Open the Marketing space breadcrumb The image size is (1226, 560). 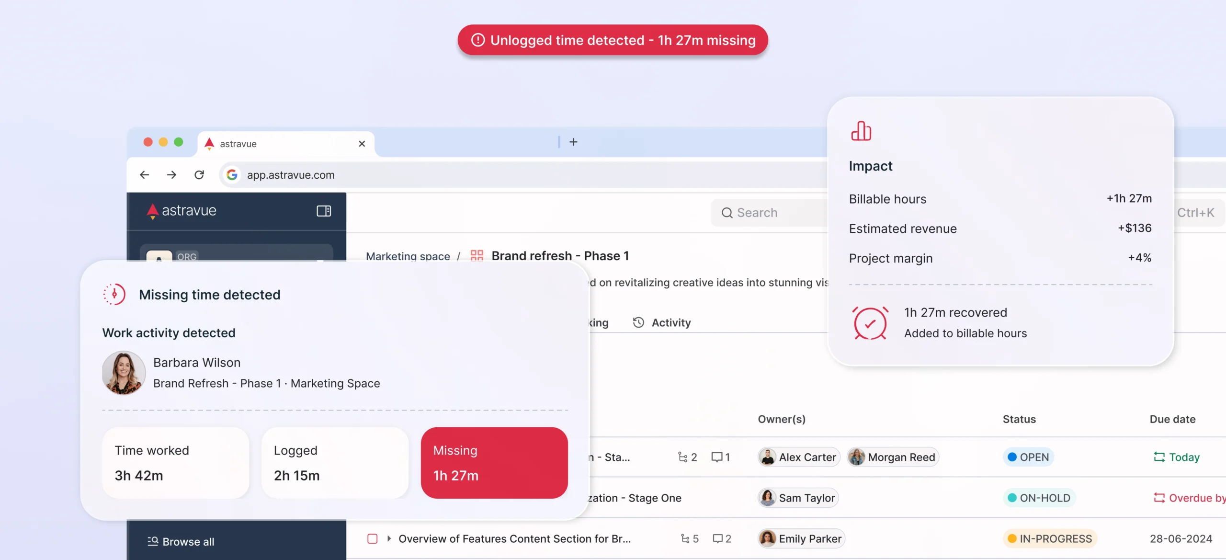tap(408, 256)
